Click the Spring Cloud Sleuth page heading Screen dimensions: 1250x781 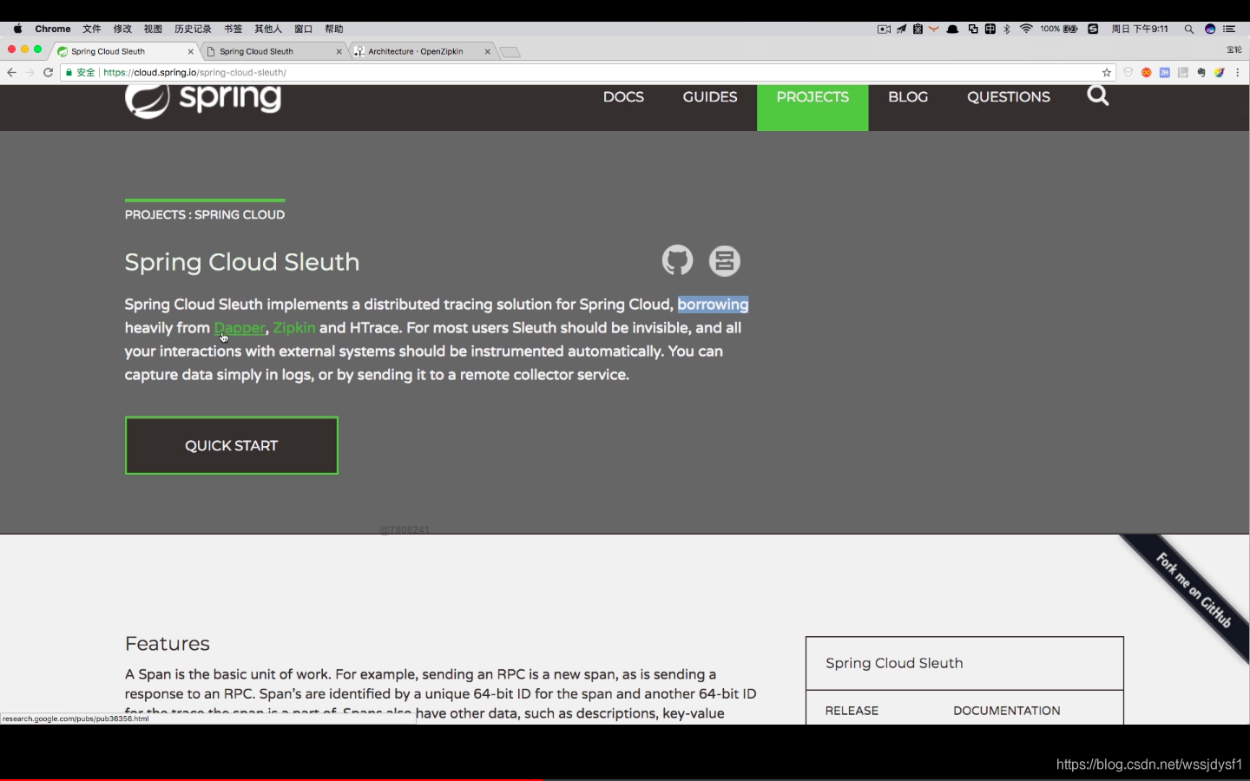[x=242, y=262]
